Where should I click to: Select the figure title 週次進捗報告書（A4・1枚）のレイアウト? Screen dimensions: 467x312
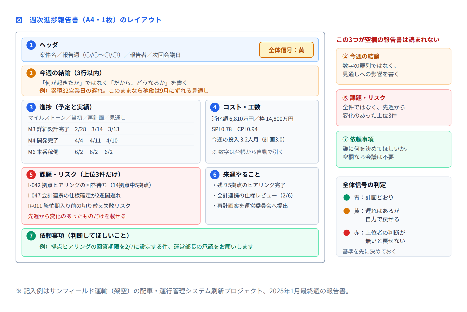point(95,20)
